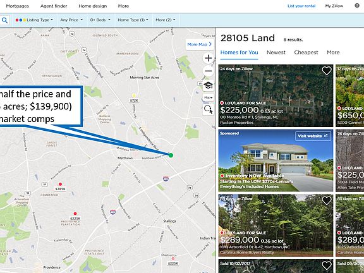
Task: Open the Listing Type dropdown
Action: point(34,20)
